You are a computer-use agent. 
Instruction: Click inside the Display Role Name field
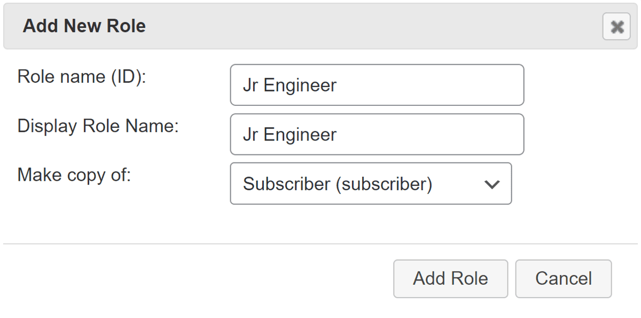click(377, 134)
